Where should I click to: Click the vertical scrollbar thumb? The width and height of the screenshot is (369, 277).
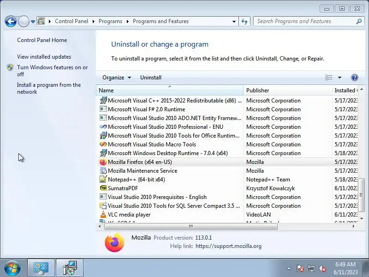362,195
